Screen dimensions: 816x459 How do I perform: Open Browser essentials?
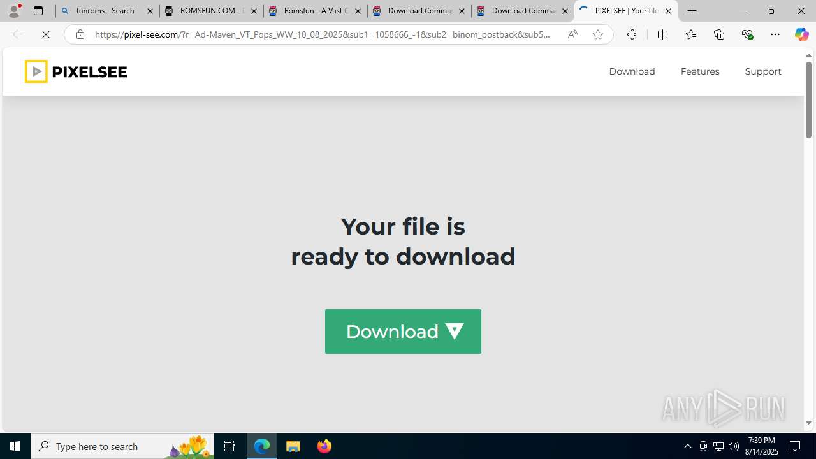(x=747, y=34)
